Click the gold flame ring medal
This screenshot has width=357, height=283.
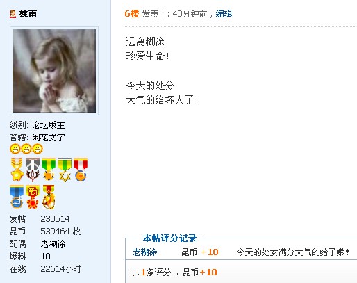(x=49, y=197)
